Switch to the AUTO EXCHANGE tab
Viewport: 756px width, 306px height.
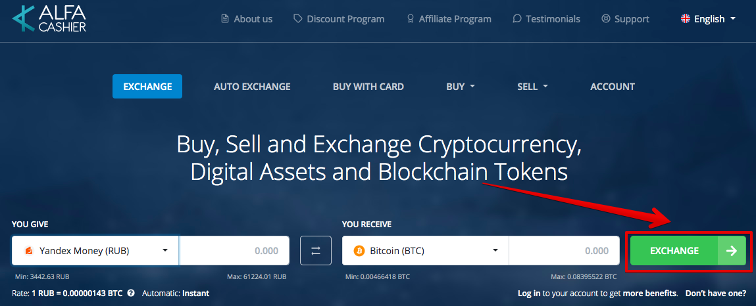point(252,87)
